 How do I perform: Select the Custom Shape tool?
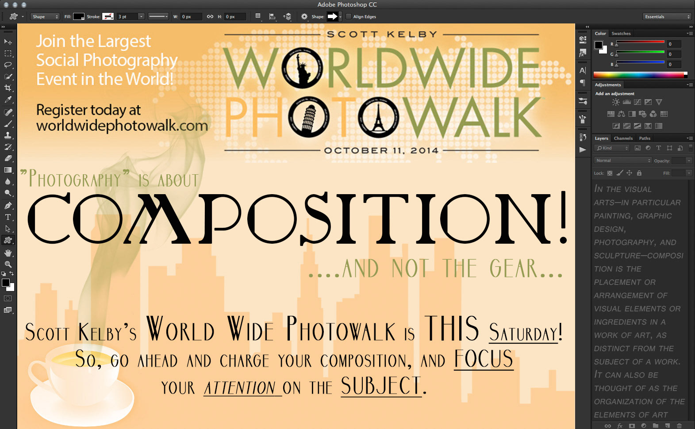pyautogui.click(x=8, y=240)
